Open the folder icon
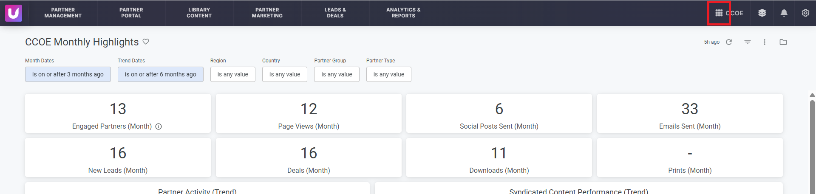This screenshot has width=816, height=194. 783,42
